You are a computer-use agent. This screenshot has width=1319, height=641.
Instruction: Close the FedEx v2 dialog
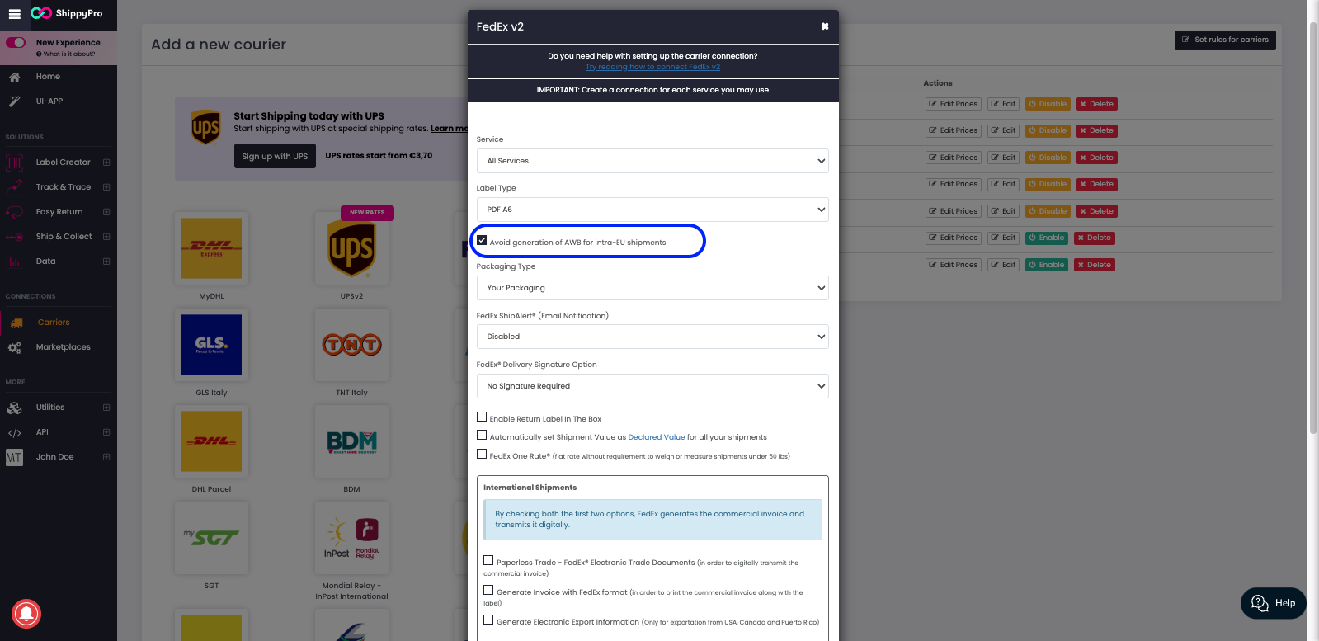[825, 26]
